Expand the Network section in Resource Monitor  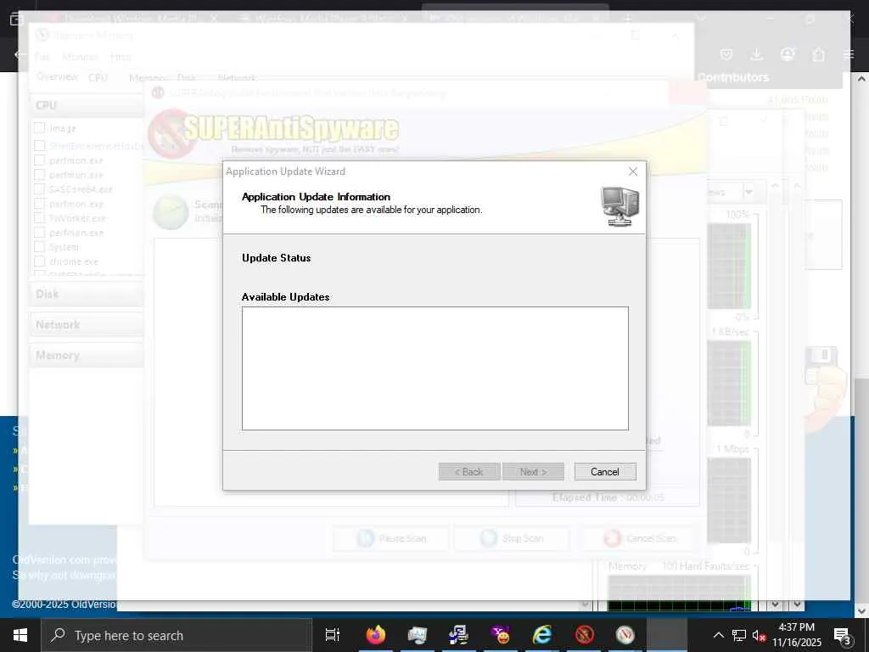tap(88, 325)
